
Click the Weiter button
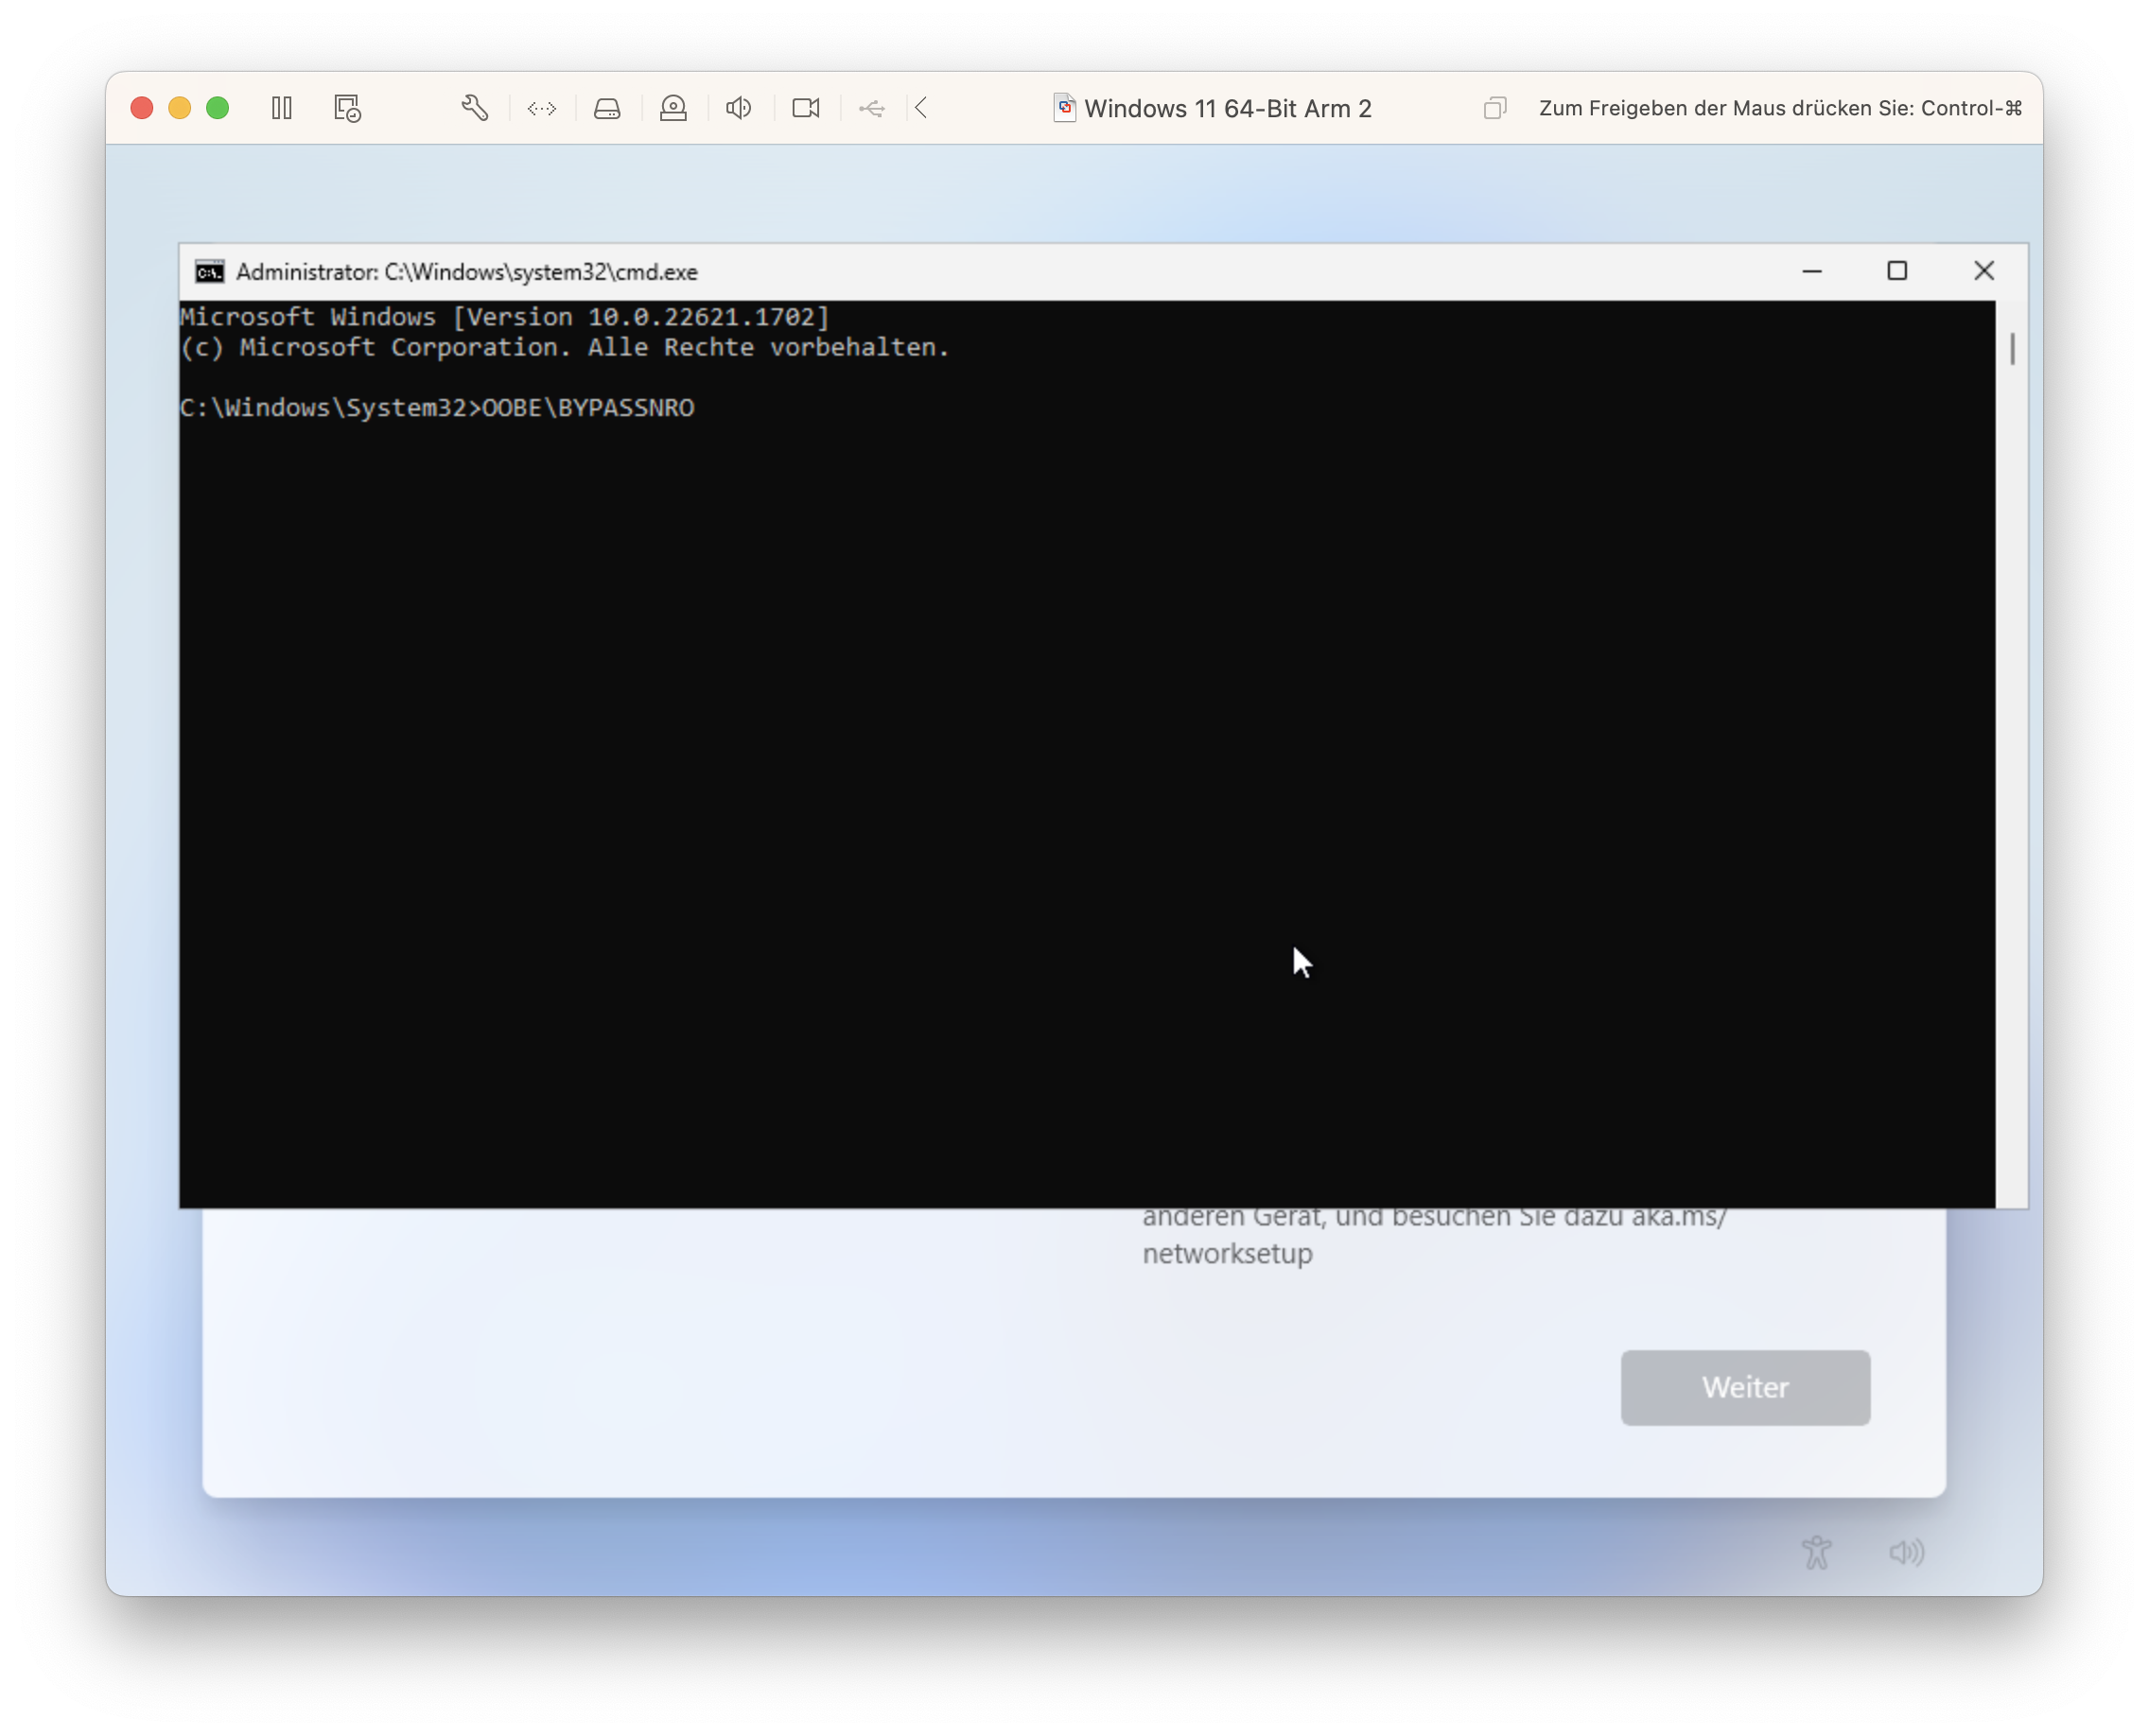tap(1745, 1387)
